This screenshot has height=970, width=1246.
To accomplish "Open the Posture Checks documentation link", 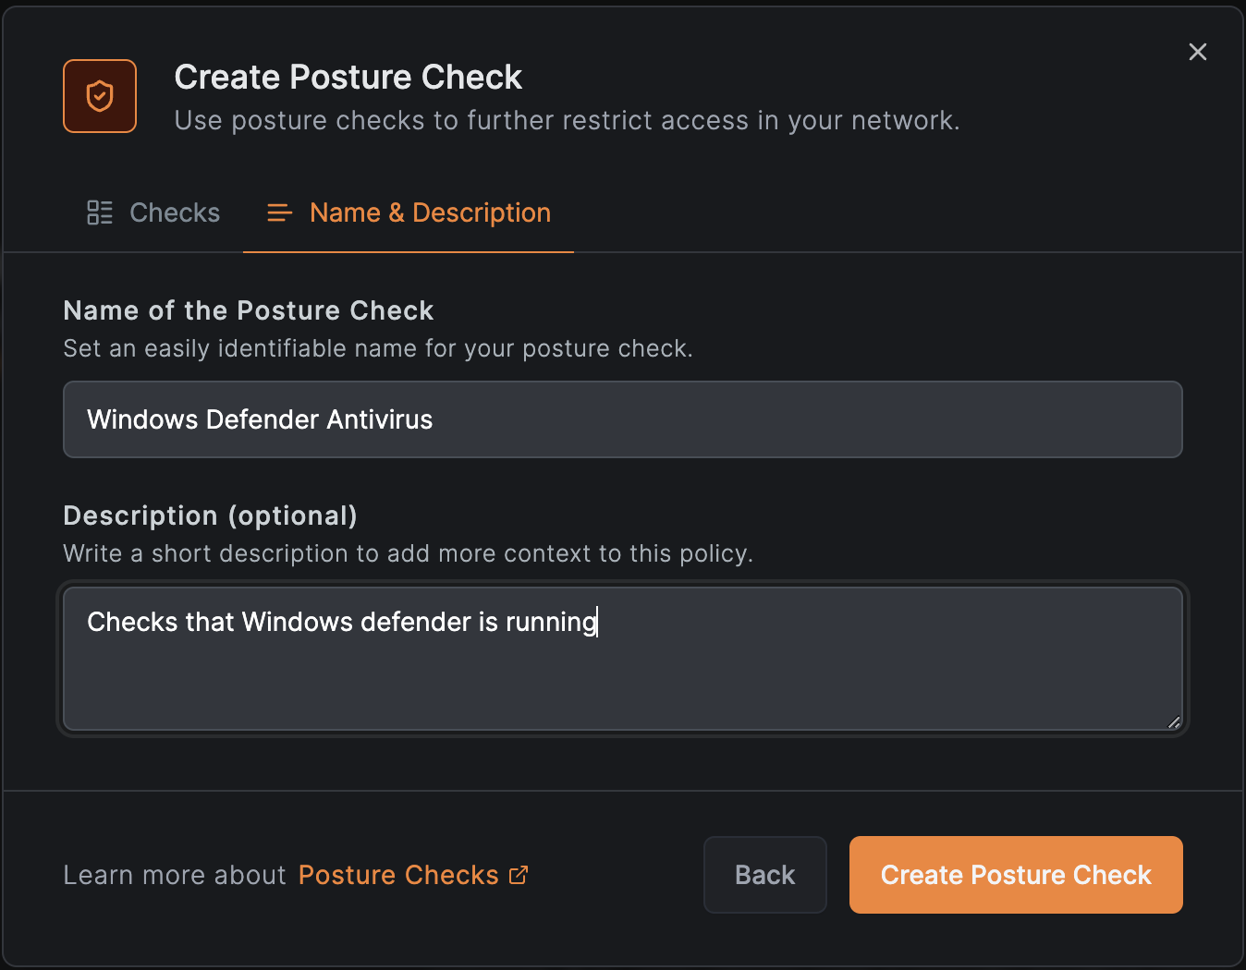I will [397, 874].
